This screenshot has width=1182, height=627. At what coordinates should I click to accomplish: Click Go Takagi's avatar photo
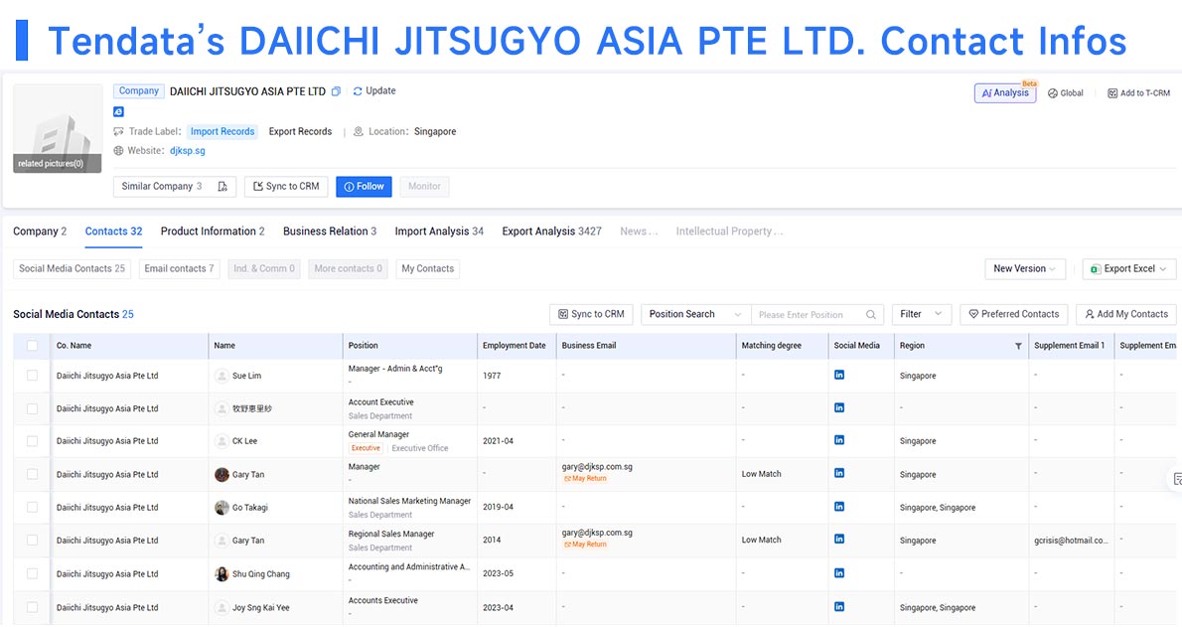222,508
